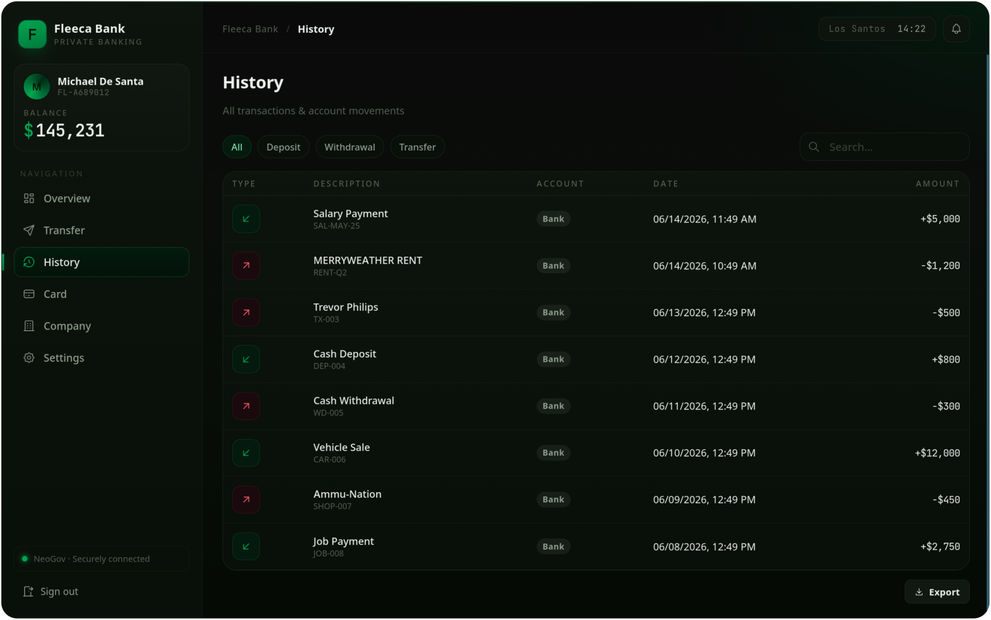991x620 pixels.
Task: Click the Export button
Action: [936, 592]
